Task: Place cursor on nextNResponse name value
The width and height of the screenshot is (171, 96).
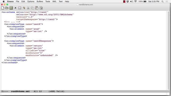Action: tap(42, 41)
